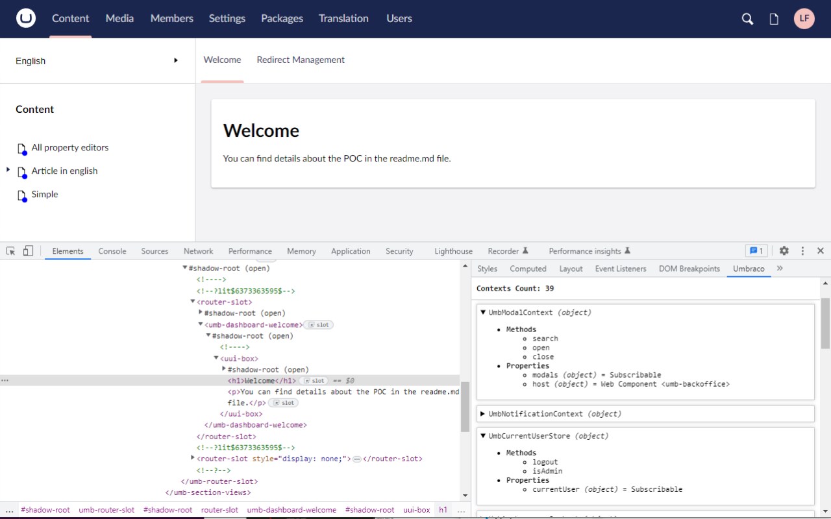Collapse the router-slot element node
The image size is (831, 519).
[193, 302]
